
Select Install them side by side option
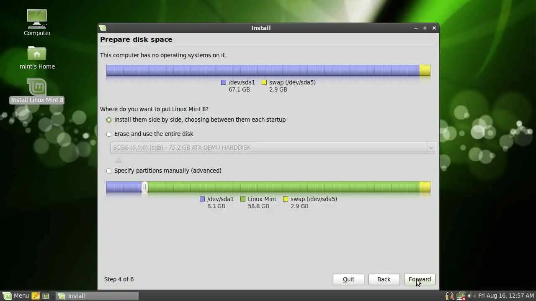pos(196,120)
